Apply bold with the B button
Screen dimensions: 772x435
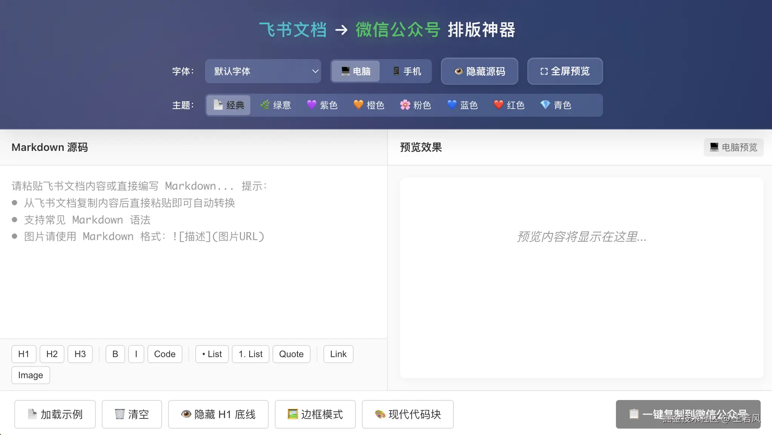(115, 354)
